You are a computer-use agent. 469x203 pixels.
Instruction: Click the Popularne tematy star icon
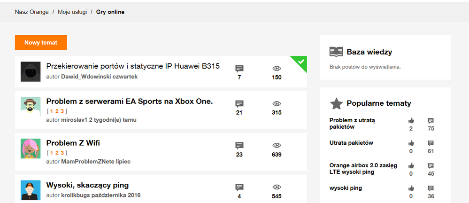click(336, 103)
